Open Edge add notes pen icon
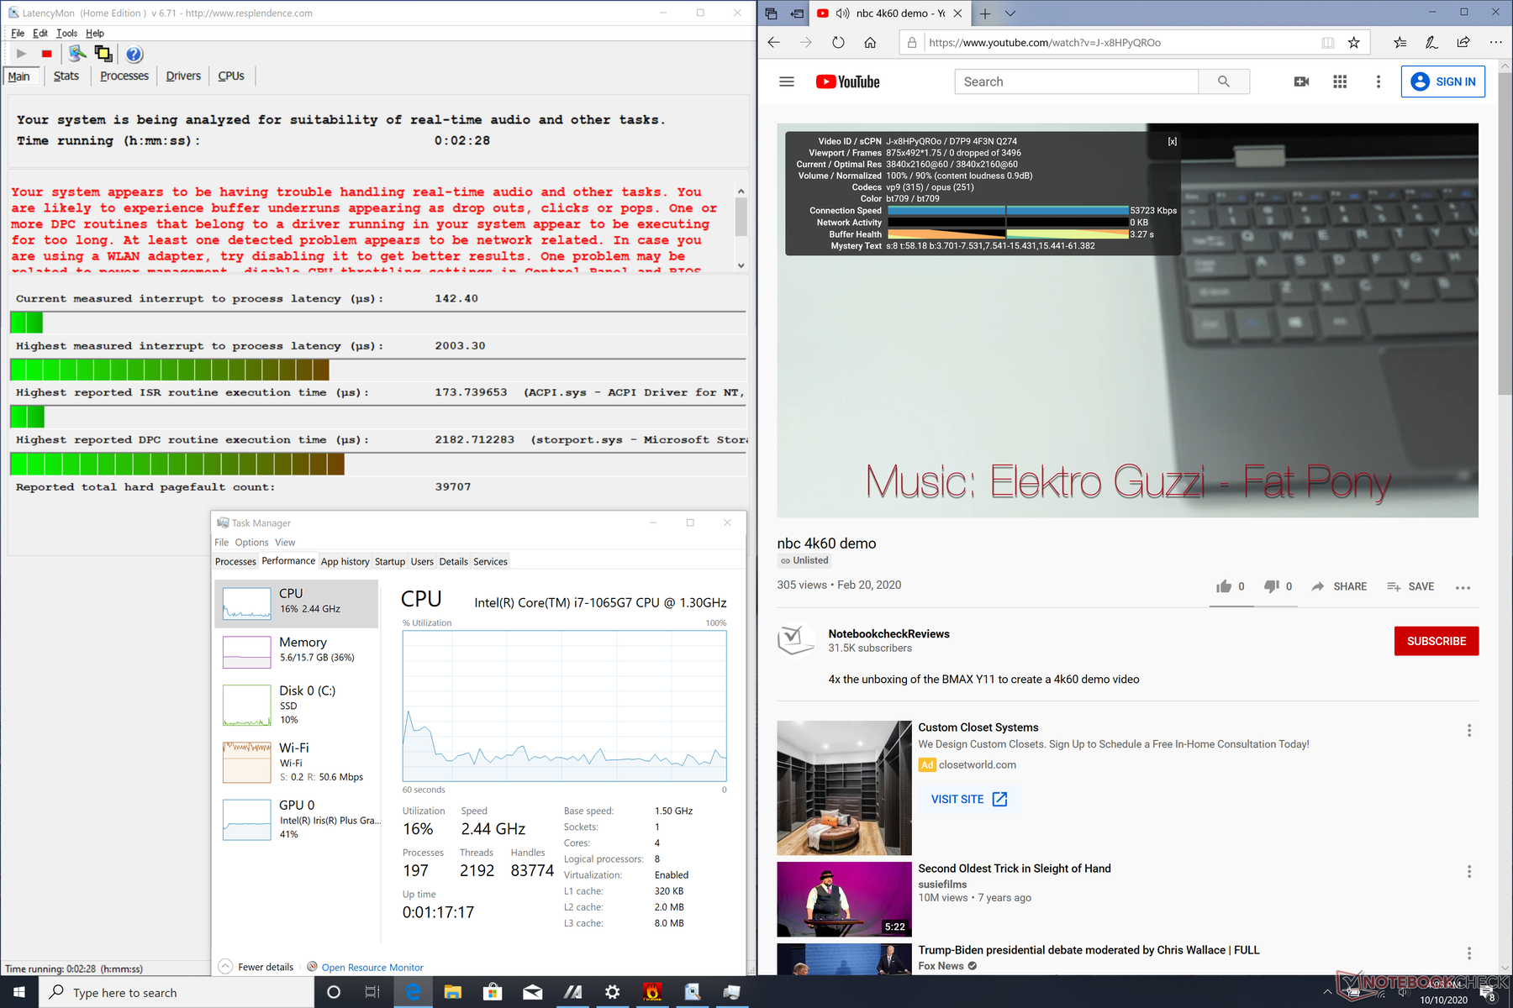Screen dimensions: 1513x1008 point(1431,43)
